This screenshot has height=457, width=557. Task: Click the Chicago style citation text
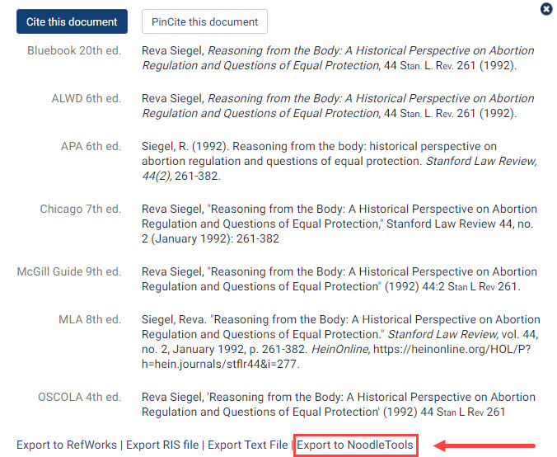pyautogui.click(x=338, y=224)
